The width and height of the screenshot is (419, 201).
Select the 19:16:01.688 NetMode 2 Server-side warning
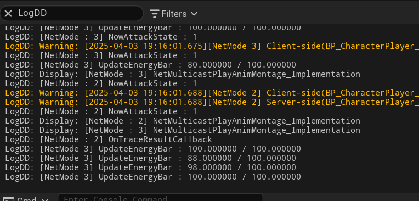(x=212, y=102)
